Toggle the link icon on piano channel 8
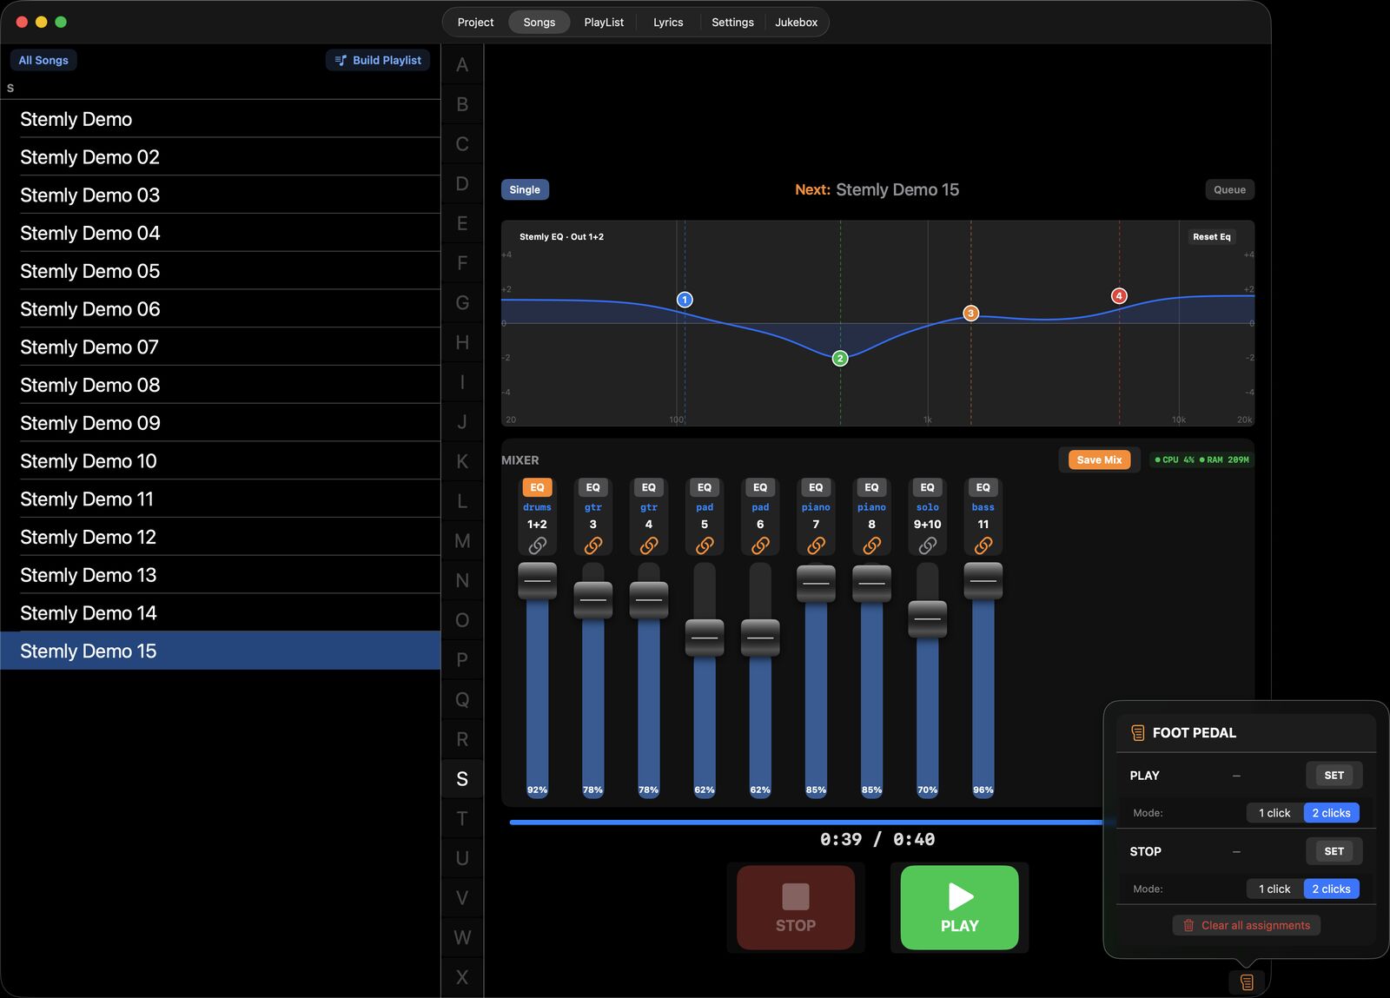The width and height of the screenshot is (1390, 998). point(871,545)
